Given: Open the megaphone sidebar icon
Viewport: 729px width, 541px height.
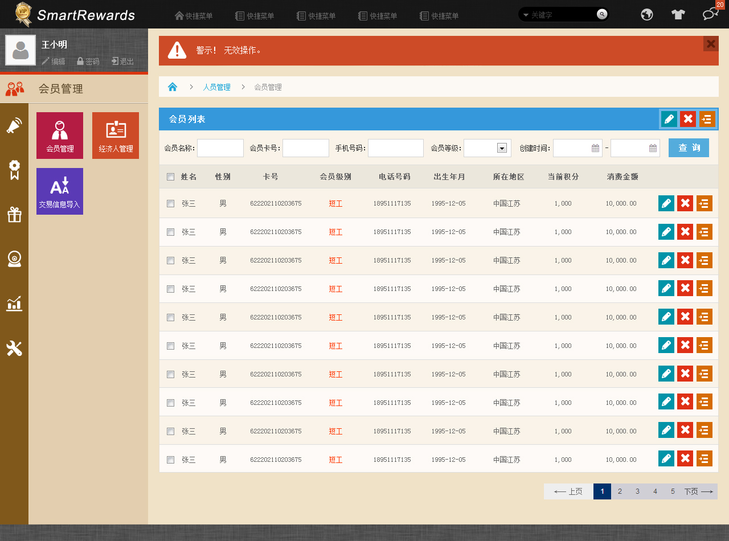Looking at the screenshot, I should (14, 125).
